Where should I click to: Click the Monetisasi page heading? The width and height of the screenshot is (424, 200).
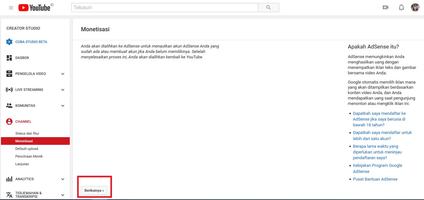(95, 29)
